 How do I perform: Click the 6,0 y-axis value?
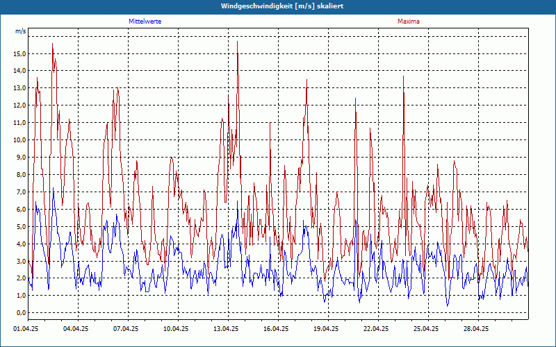click(22, 210)
